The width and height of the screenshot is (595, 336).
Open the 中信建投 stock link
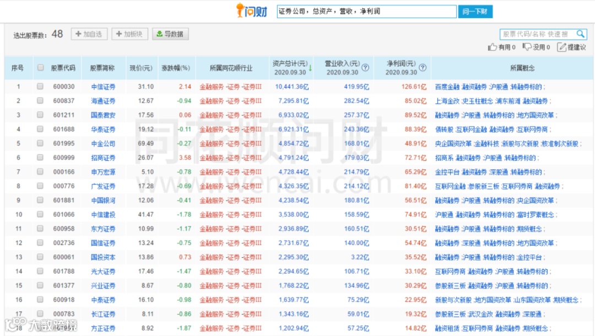[x=103, y=215]
